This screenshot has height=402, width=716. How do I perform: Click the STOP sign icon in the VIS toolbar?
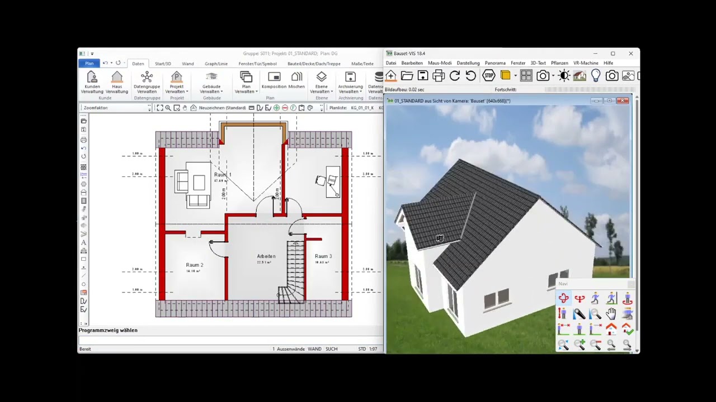tap(489, 76)
